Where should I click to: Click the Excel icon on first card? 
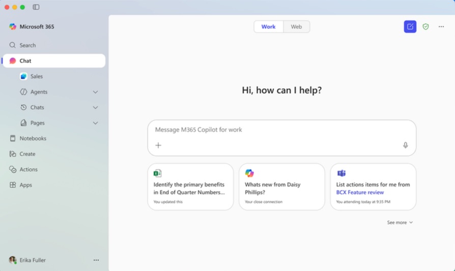(157, 173)
